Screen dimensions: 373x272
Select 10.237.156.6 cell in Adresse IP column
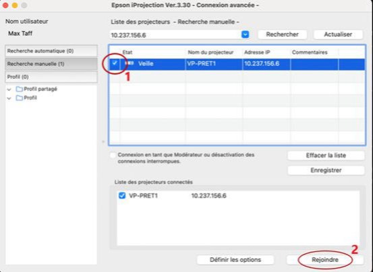[x=266, y=63]
